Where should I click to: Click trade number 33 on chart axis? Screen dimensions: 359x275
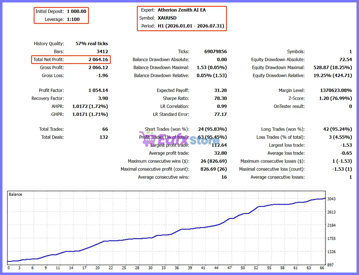tap(164, 268)
